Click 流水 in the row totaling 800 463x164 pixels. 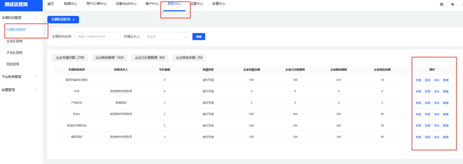[437, 80]
